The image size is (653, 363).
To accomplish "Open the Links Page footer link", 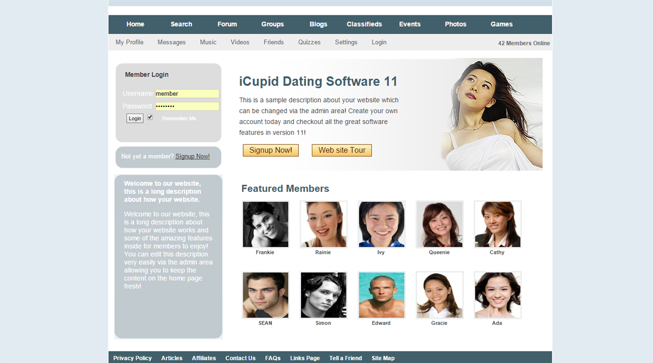I will point(305,358).
